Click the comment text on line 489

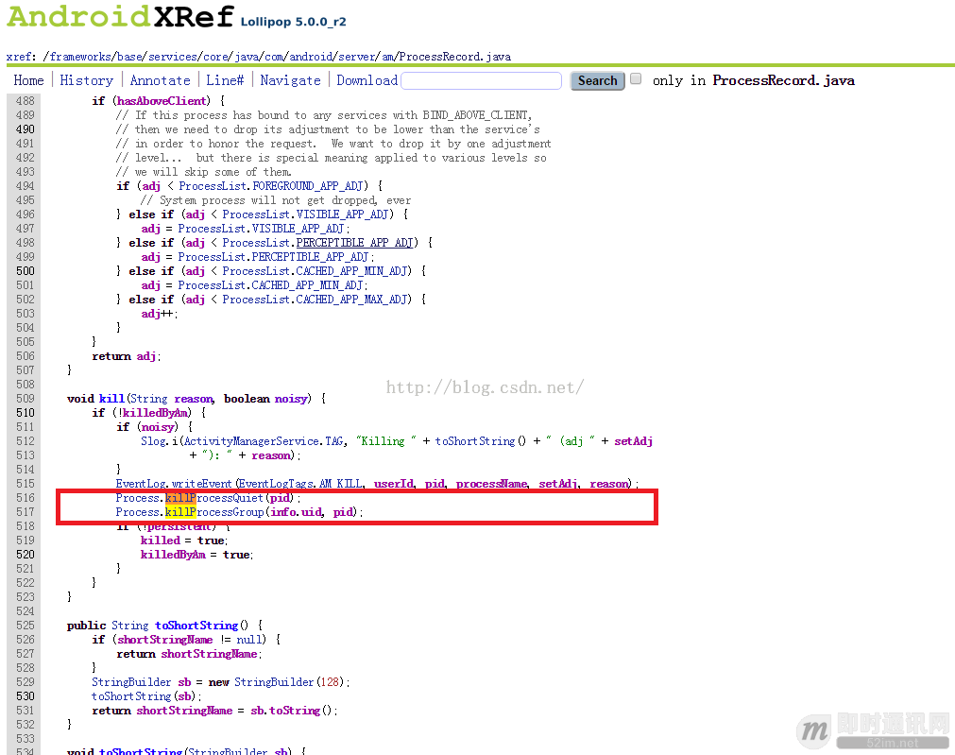[x=324, y=115]
